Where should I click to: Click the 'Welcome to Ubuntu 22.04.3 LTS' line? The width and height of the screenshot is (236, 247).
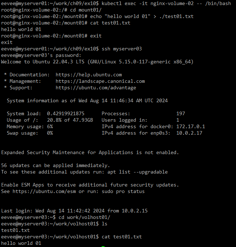[x=97, y=62]
